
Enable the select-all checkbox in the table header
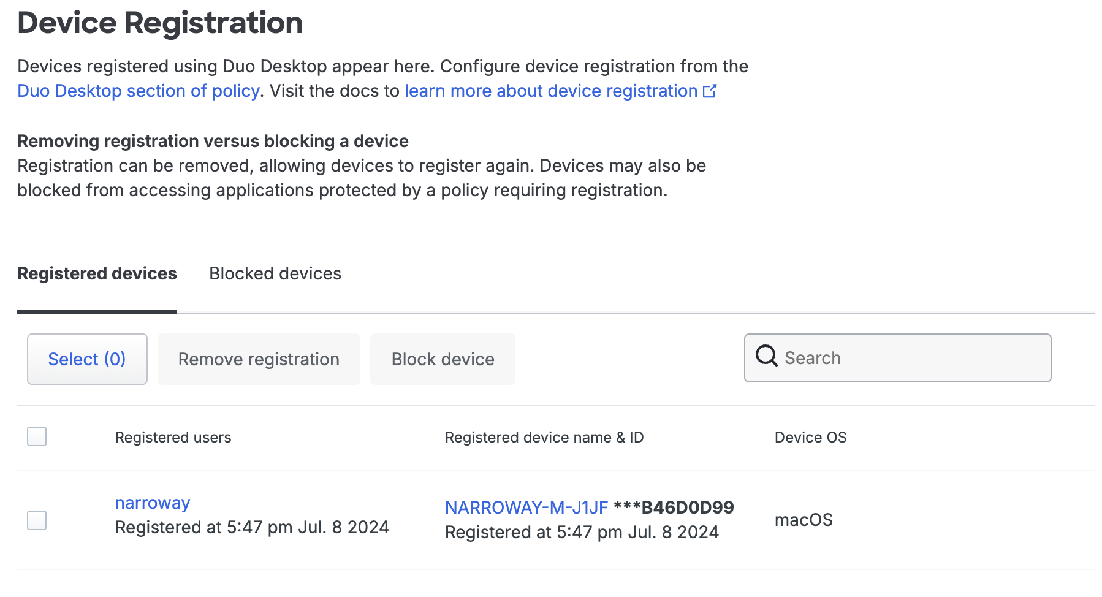(x=37, y=437)
